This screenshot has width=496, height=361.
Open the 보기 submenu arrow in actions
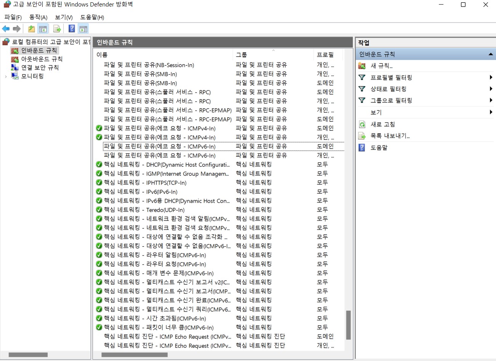coord(491,112)
